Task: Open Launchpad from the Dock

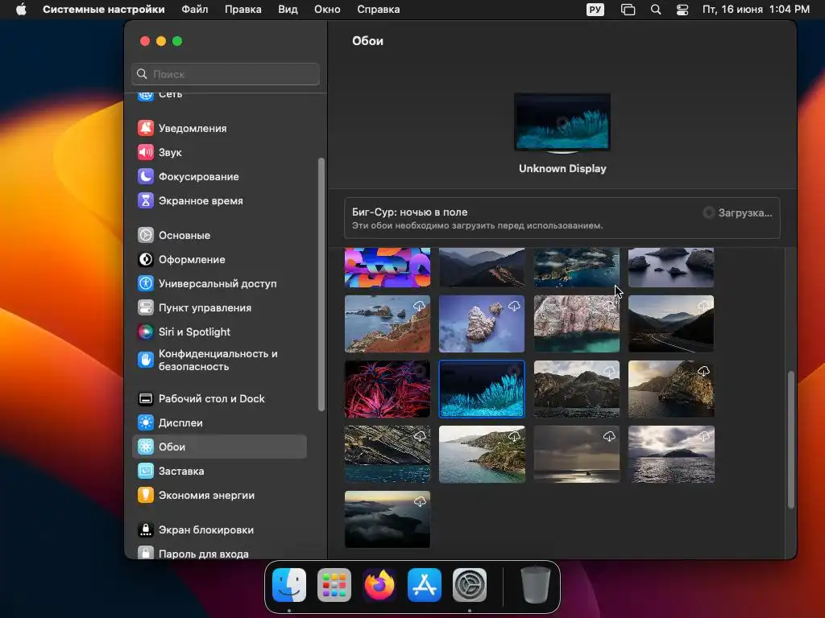Action: (x=334, y=585)
